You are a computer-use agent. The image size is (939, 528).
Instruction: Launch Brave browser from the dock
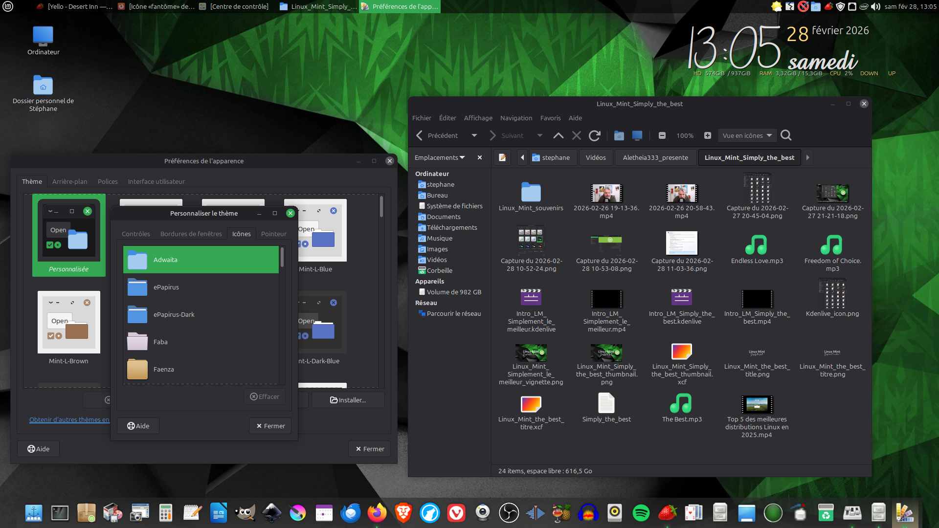(403, 513)
